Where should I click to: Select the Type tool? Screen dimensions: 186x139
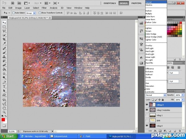pos(4,86)
